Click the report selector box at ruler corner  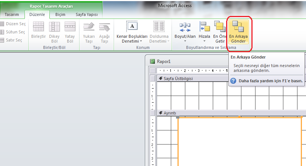153,70
